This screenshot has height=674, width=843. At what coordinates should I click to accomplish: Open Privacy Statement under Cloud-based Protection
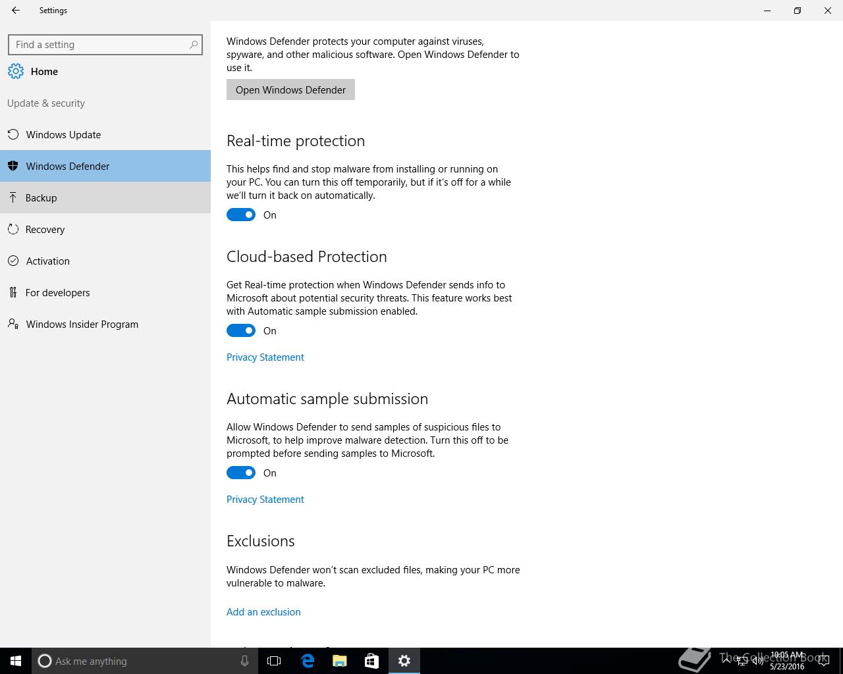[x=265, y=357]
